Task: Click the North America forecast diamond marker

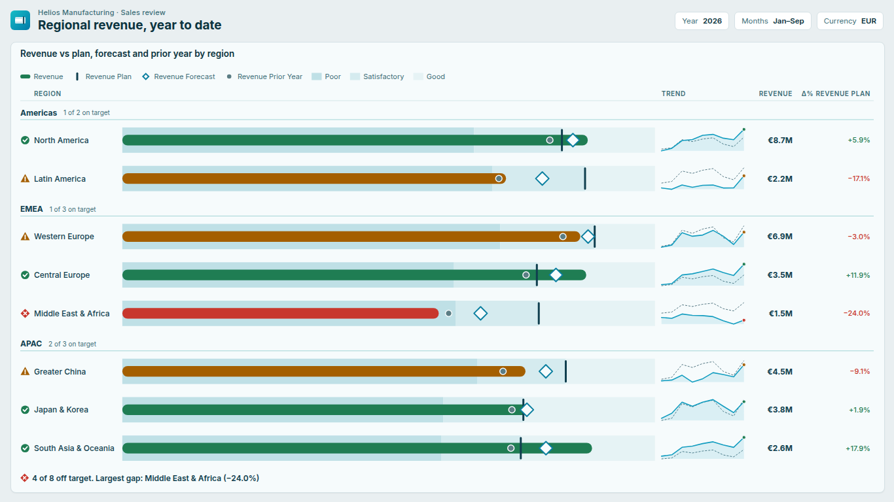Action: [573, 141]
